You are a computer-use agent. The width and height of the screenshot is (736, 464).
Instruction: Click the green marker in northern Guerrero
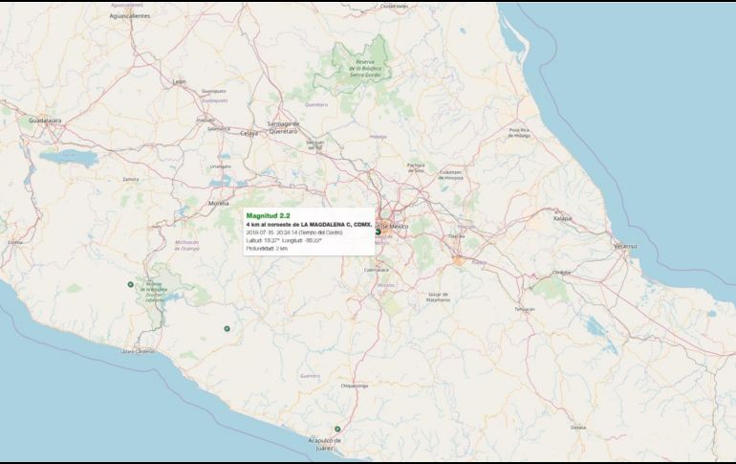pyautogui.click(x=227, y=329)
